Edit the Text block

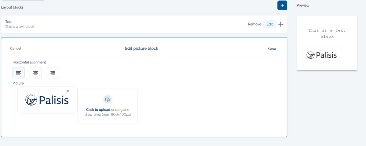(269, 24)
